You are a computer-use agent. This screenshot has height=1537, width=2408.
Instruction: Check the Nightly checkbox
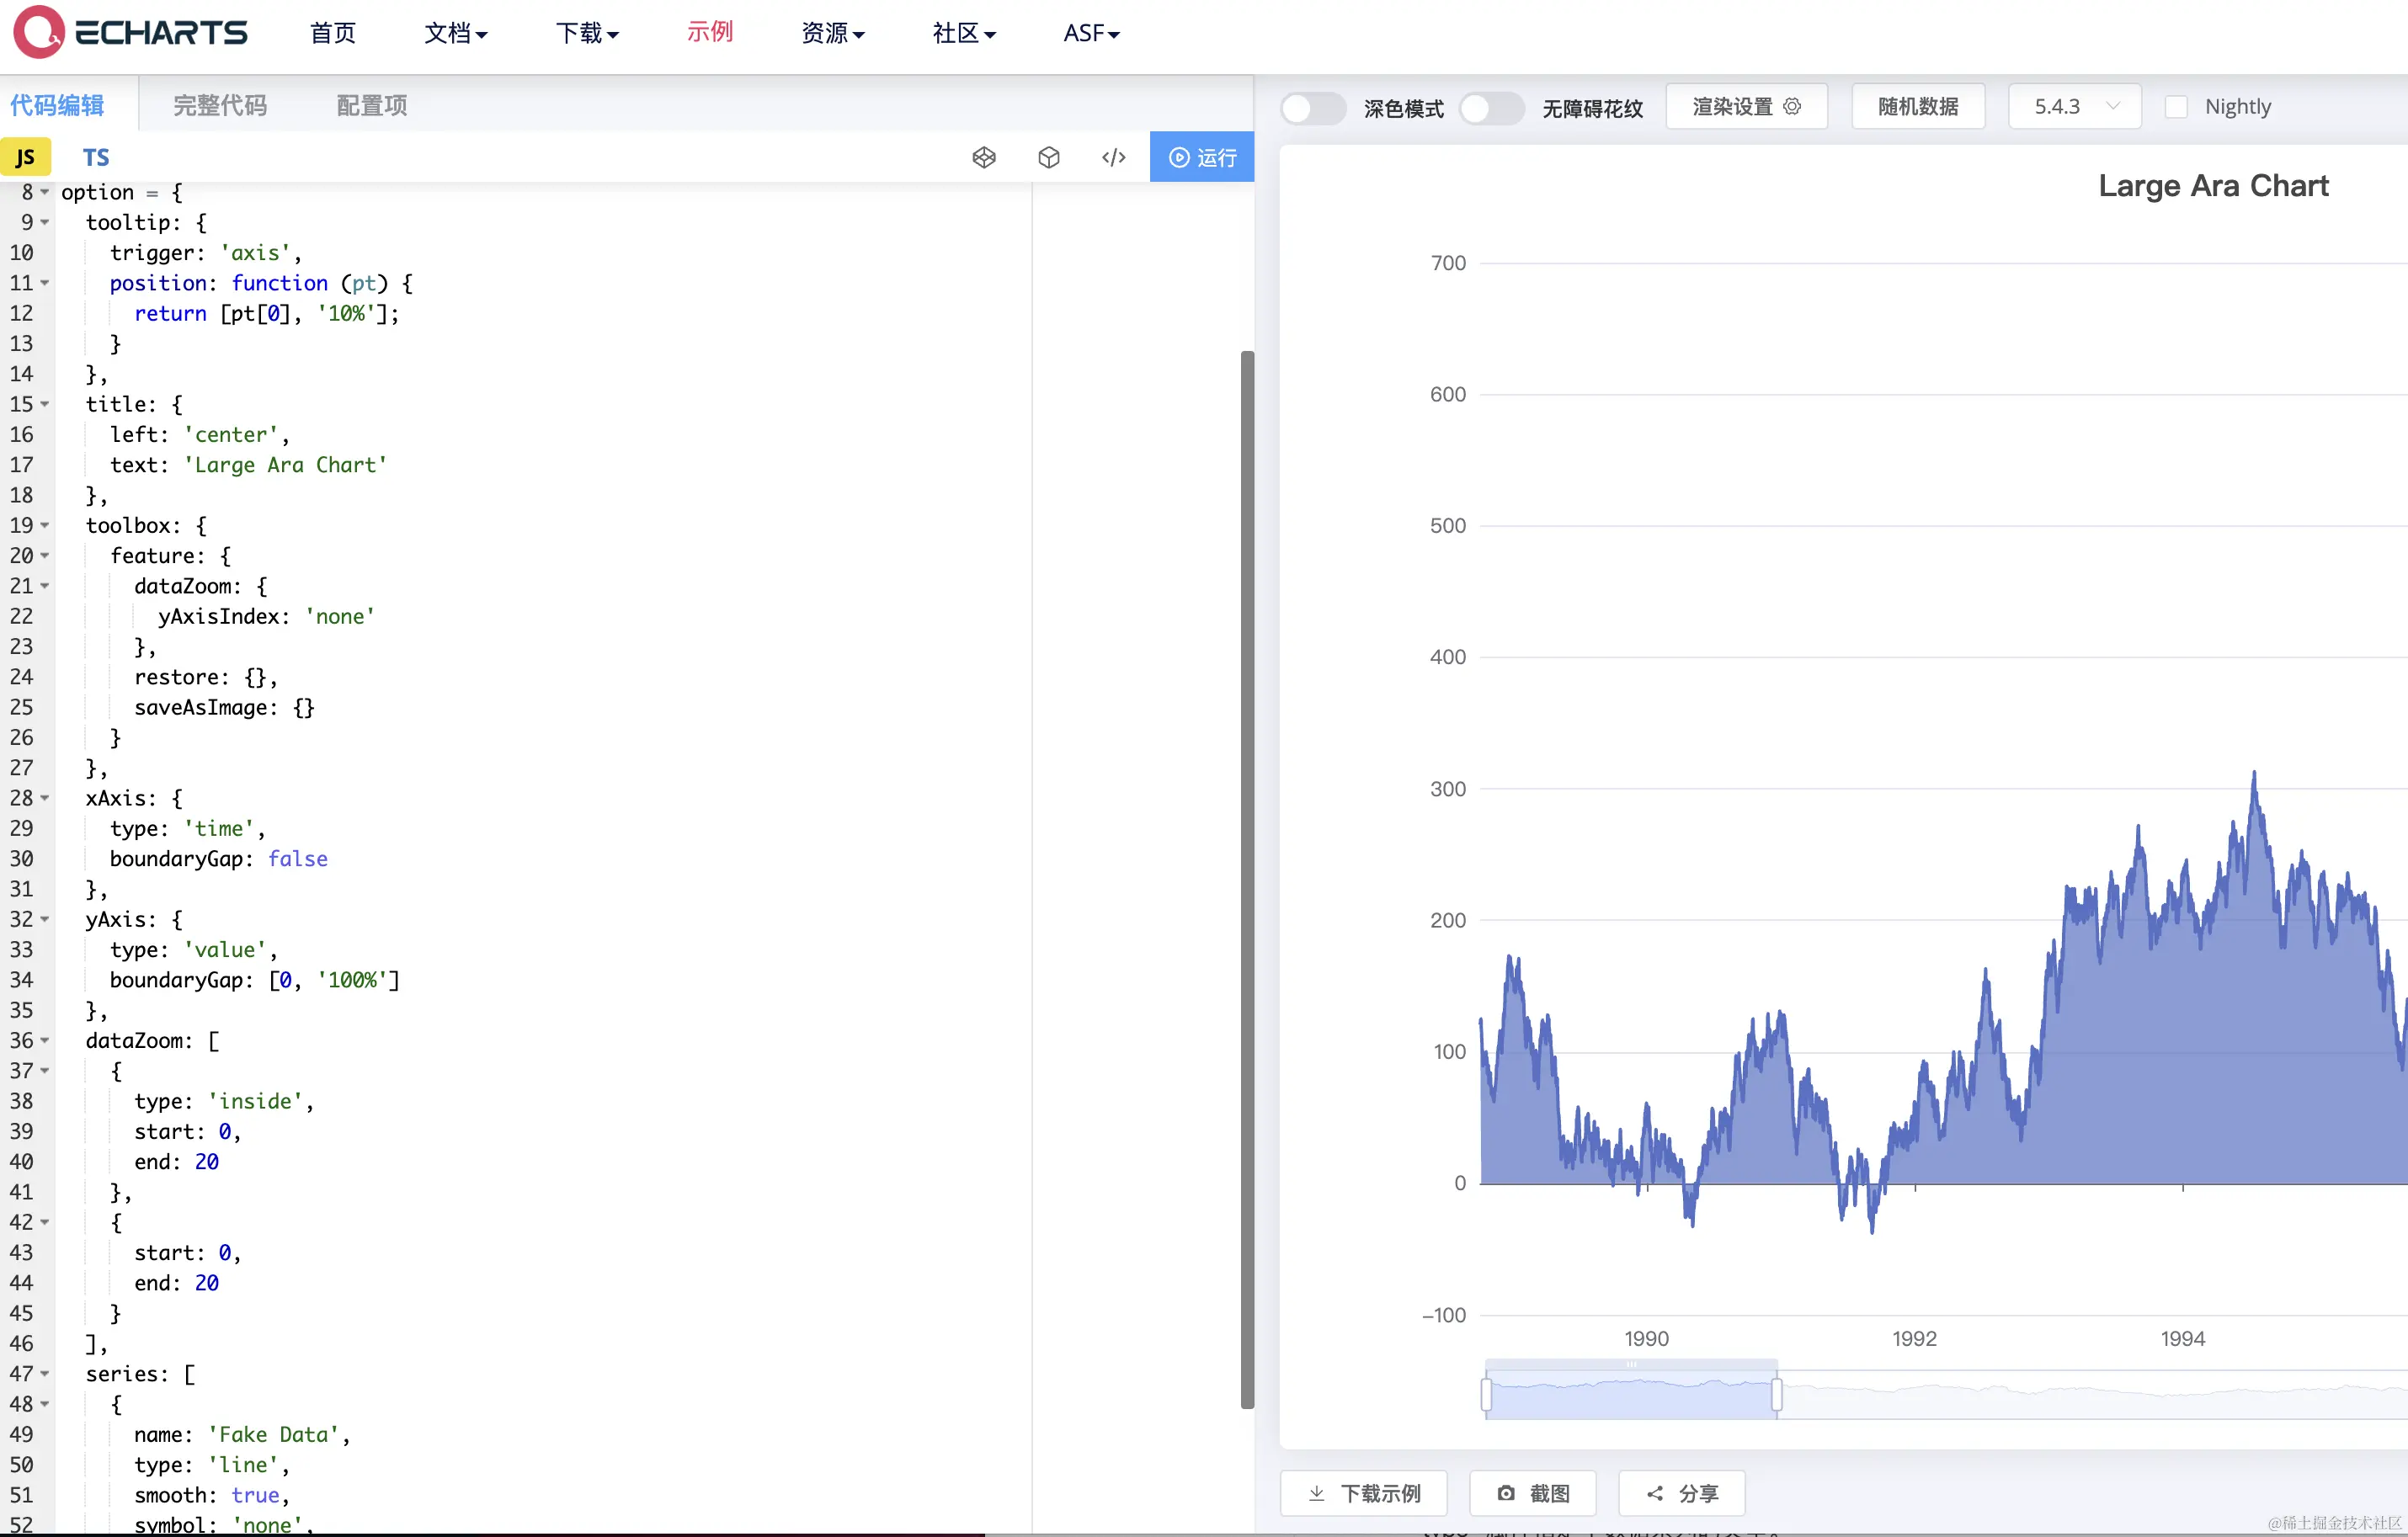(2176, 107)
